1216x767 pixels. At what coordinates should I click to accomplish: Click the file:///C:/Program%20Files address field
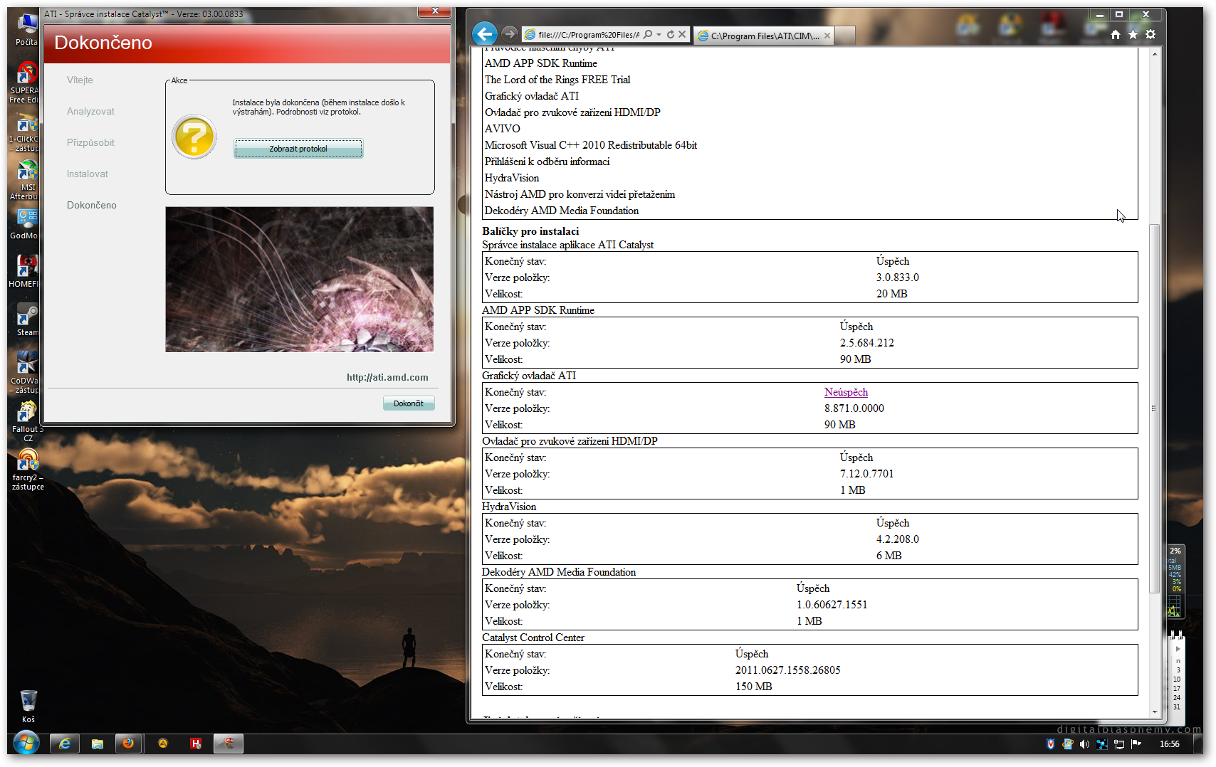coord(588,34)
